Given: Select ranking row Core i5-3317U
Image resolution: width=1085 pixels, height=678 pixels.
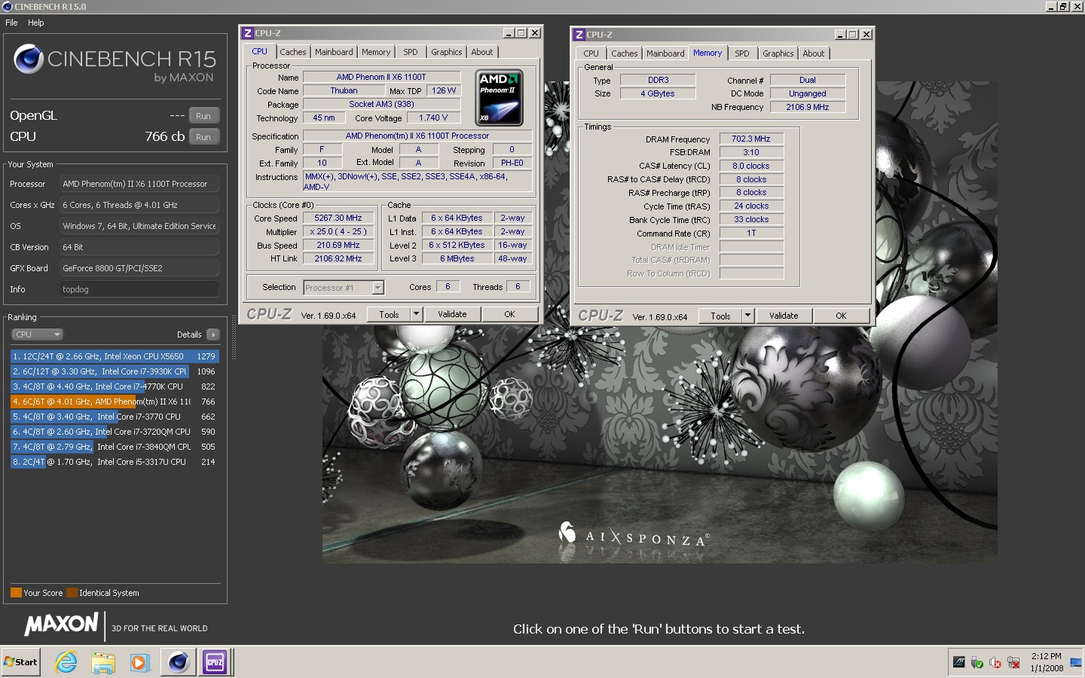Looking at the screenshot, I should [x=115, y=462].
